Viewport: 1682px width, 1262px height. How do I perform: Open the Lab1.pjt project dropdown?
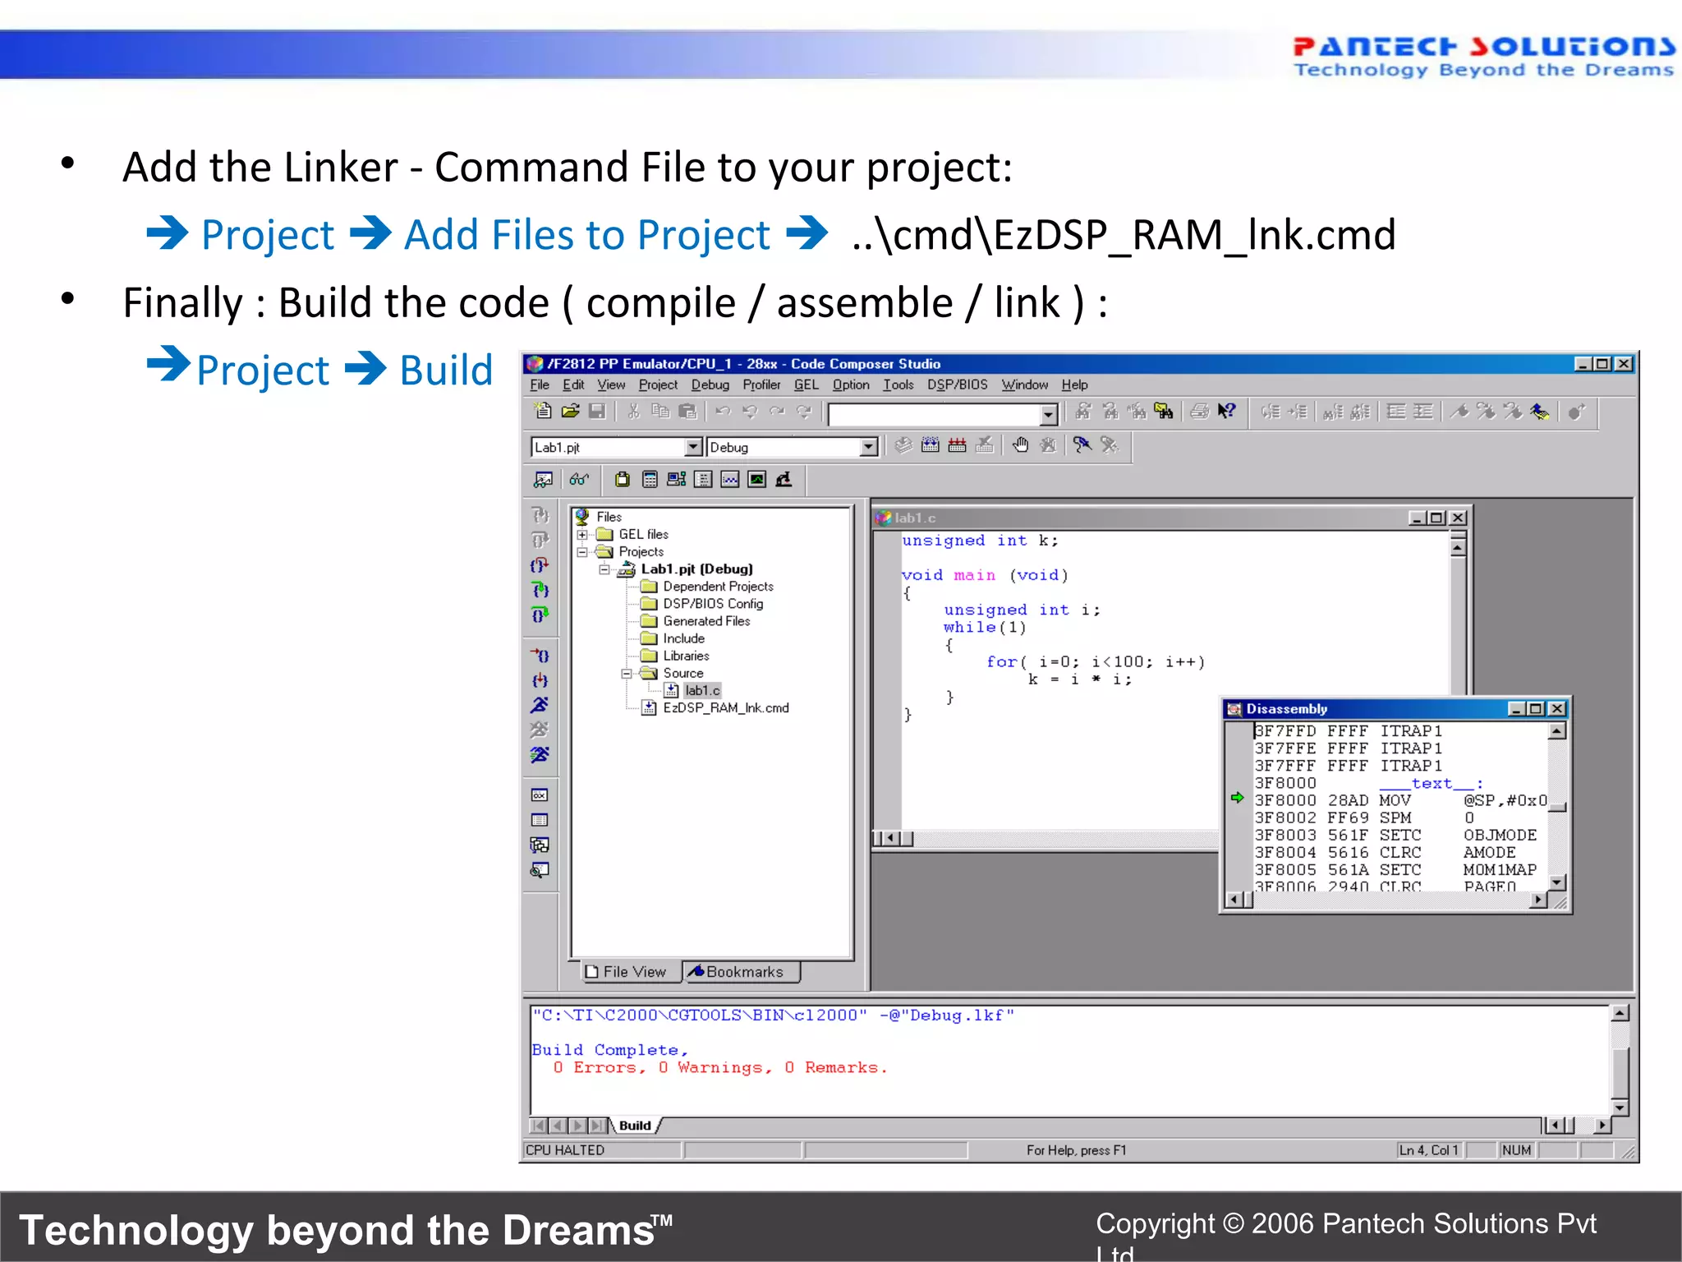pos(694,447)
